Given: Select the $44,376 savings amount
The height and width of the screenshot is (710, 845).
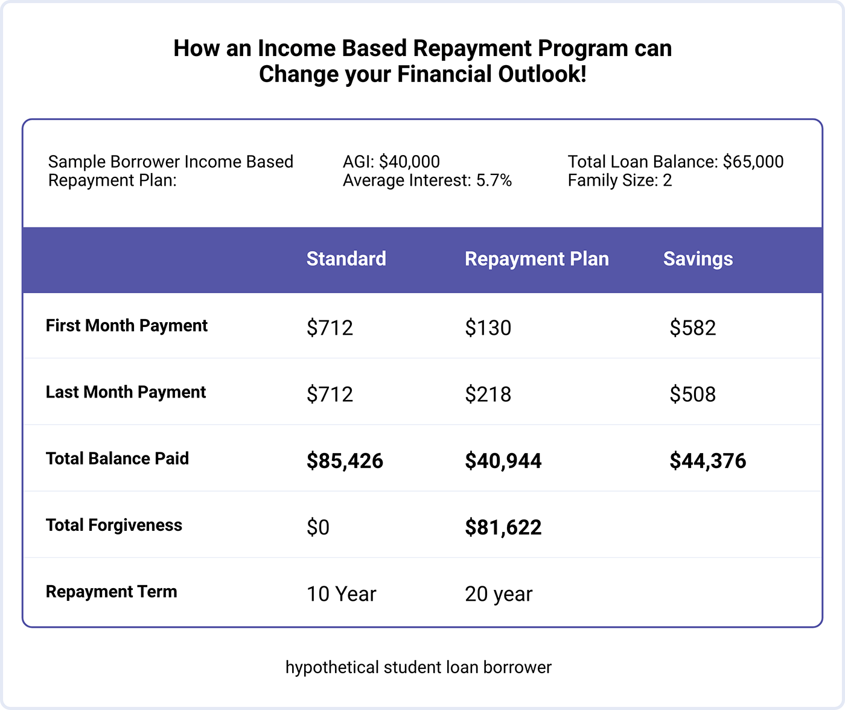Looking at the screenshot, I should (708, 461).
